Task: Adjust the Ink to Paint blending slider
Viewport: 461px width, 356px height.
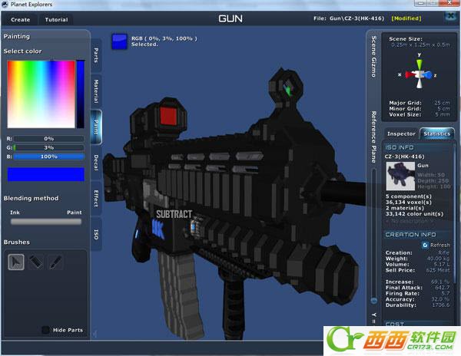Action: (46, 222)
